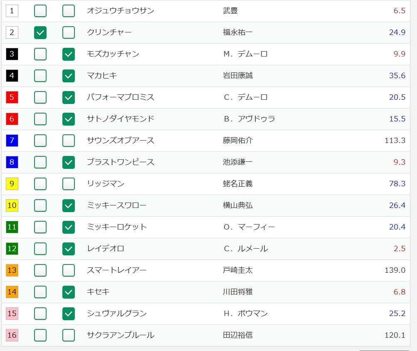Screen dimensions: 417x351
Task: Select the yellow number 10 badge
Action: 12,205
